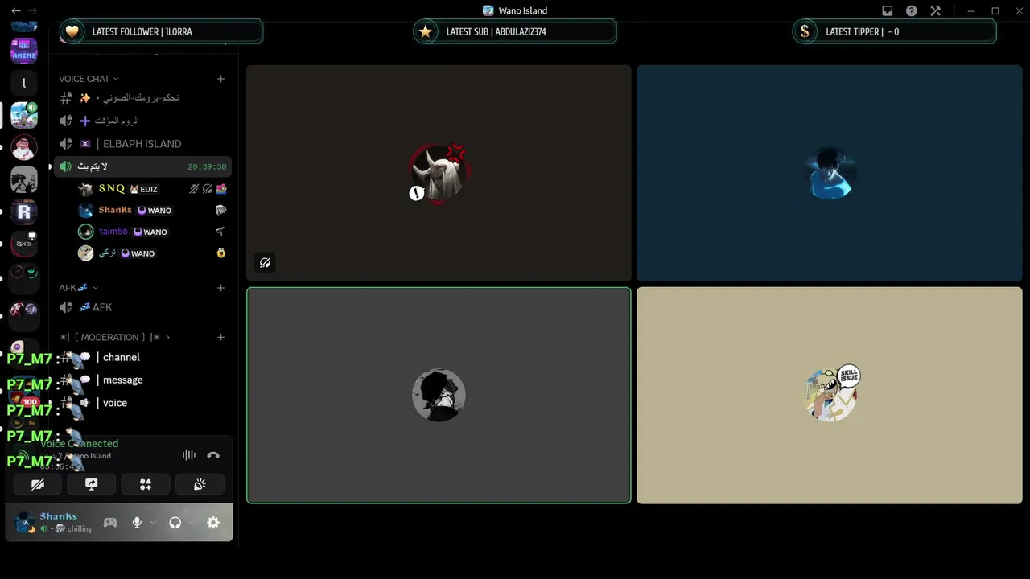
Task: Share your screen button in voice panel
Action: [x=92, y=484]
